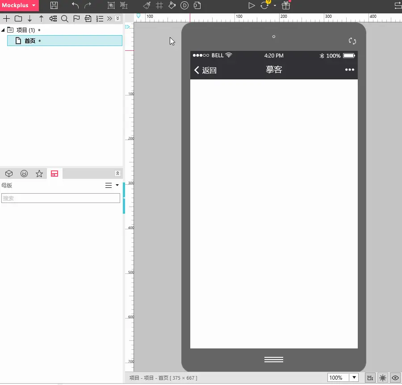The width and height of the screenshot is (402, 385).
Task: Rotate the device with rotate icon
Action: pyautogui.click(x=352, y=41)
